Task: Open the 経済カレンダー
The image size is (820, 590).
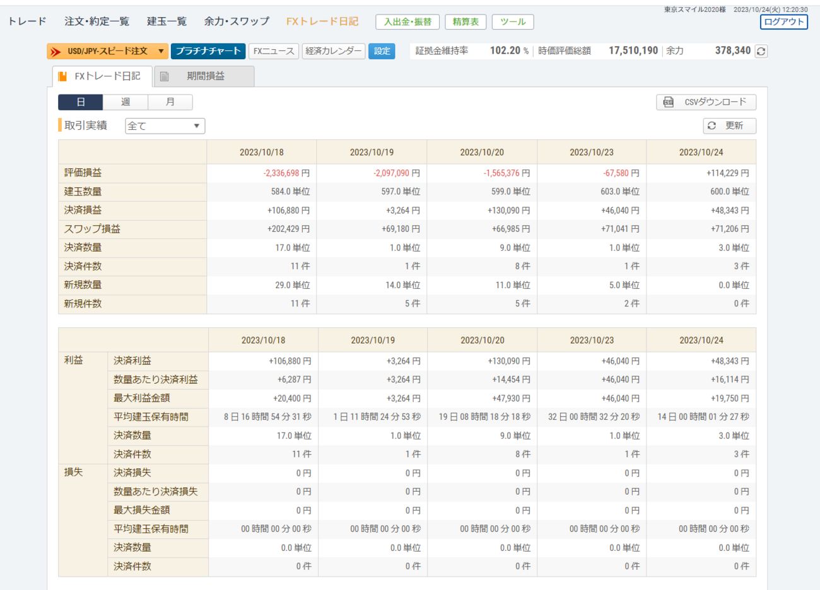Action: pyautogui.click(x=334, y=51)
